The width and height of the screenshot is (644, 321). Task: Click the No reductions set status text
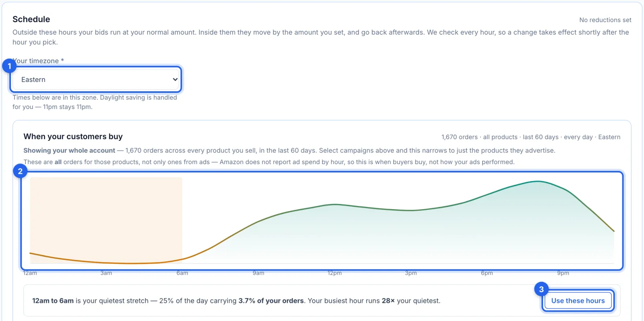pos(605,20)
